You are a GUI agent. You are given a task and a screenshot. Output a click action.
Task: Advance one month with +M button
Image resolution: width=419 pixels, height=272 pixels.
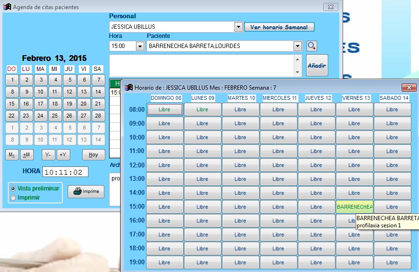(27, 155)
